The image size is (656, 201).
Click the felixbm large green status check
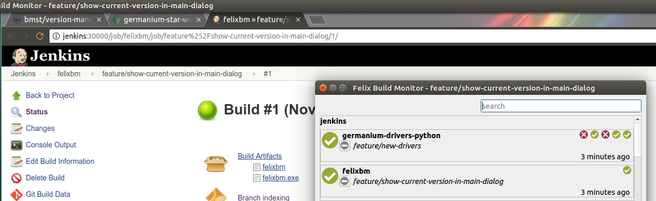(x=330, y=175)
